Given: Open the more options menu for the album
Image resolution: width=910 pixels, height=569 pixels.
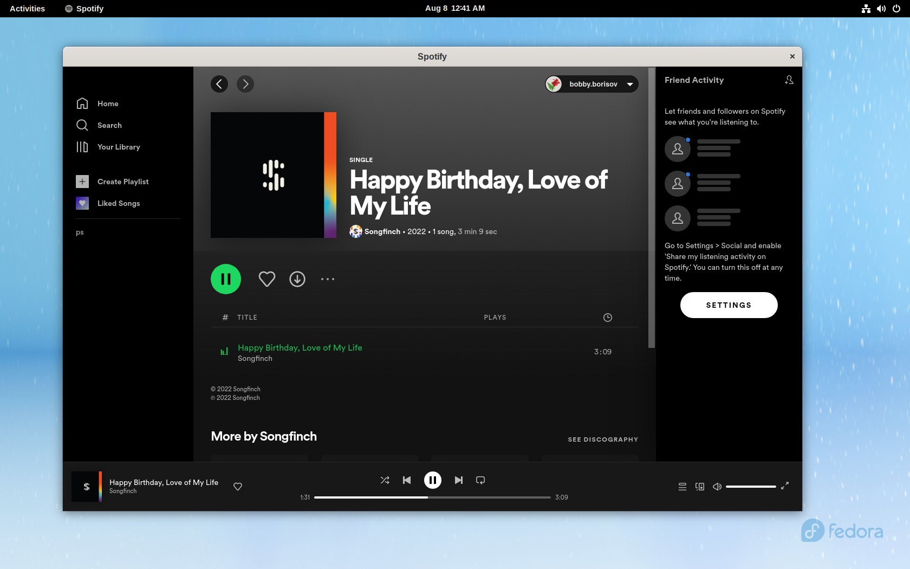Looking at the screenshot, I should [x=327, y=279].
